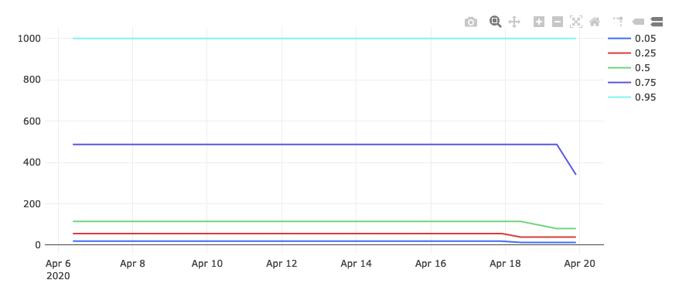Click the cyan line at 1000
This screenshot has height=297, width=679.
[325, 39]
